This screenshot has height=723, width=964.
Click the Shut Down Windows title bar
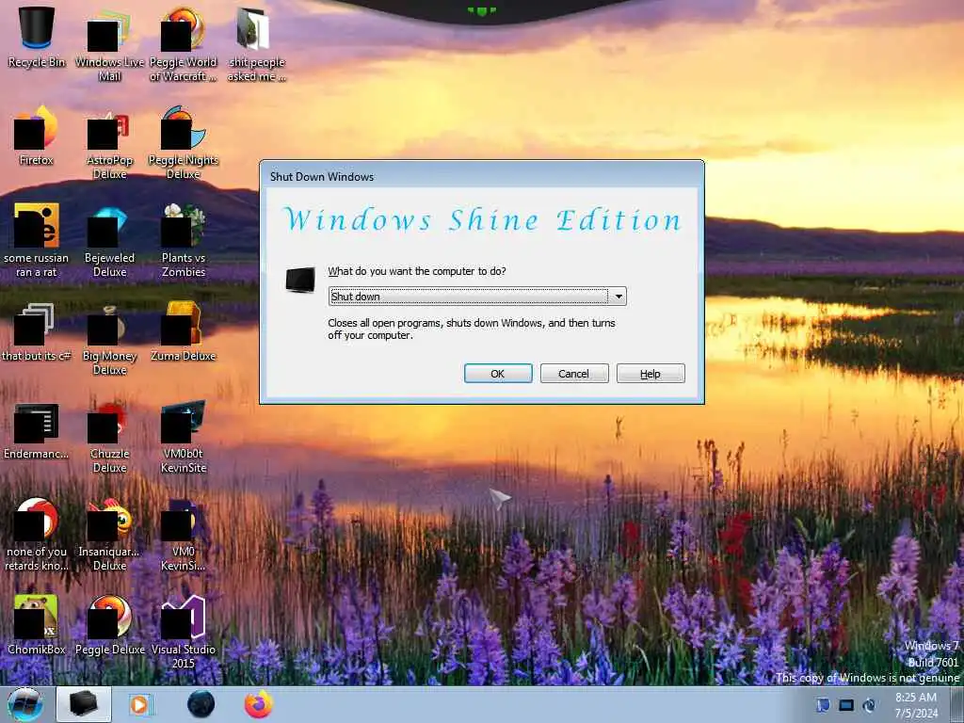tap(482, 176)
